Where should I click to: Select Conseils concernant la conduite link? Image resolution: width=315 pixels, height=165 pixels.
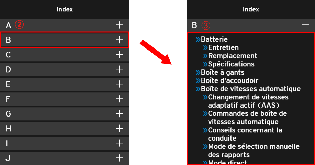click(245, 134)
